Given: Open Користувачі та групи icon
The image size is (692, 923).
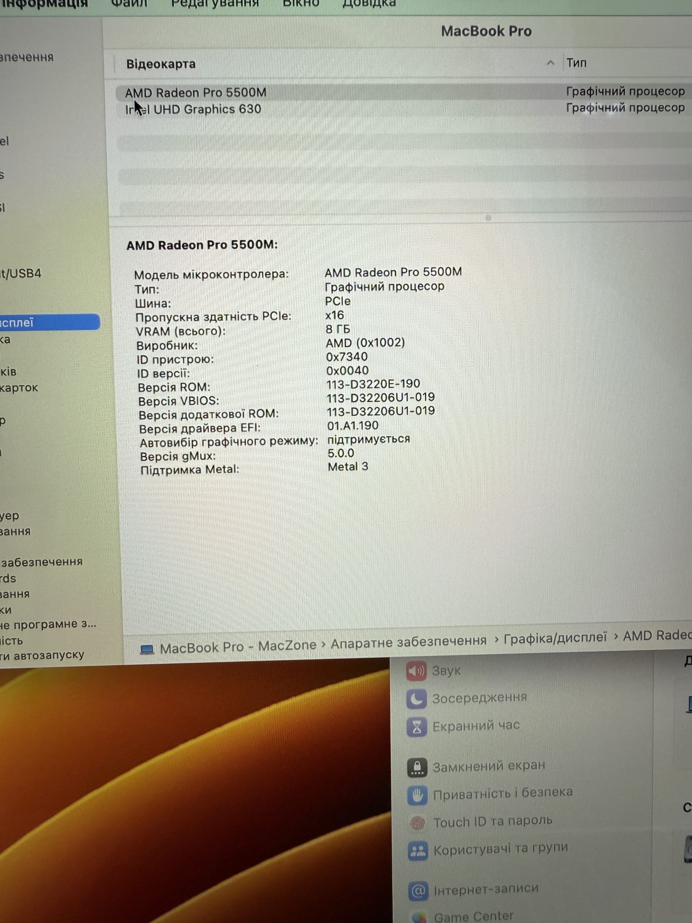Looking at the screenshot, I should pos(418,851).
